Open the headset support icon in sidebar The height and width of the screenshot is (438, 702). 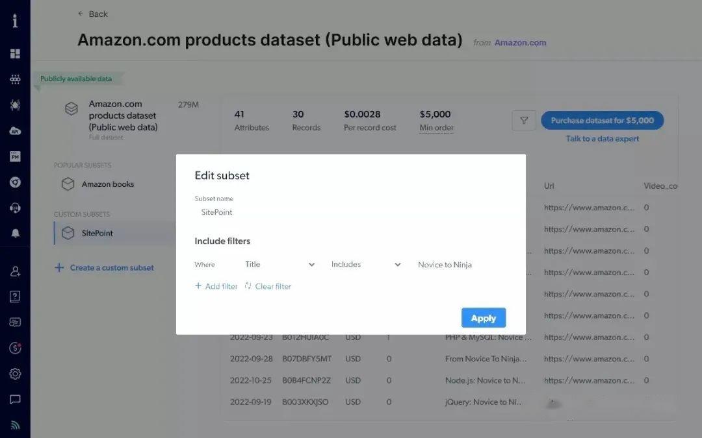[x=15, y=208]
